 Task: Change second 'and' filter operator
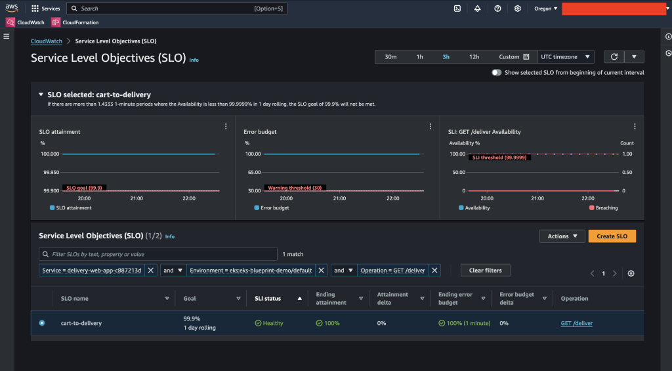click(x=344, y=271)
